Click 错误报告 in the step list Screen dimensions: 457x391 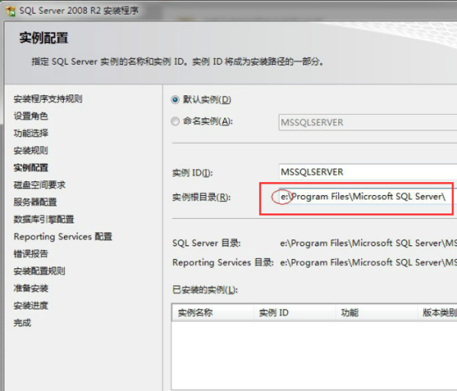(30, 254)
